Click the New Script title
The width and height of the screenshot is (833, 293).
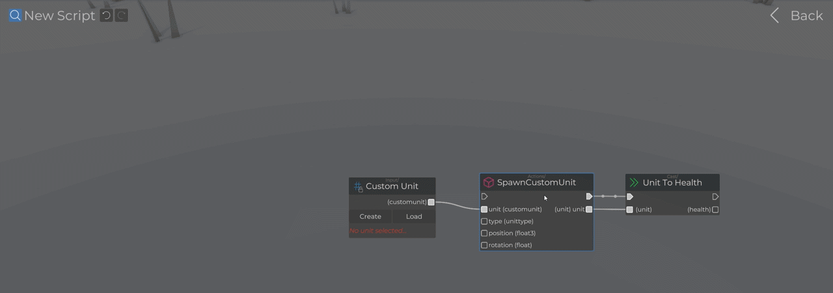(x=60, y=16)
